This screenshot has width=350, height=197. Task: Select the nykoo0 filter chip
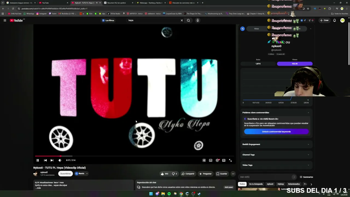pos(270,184)
